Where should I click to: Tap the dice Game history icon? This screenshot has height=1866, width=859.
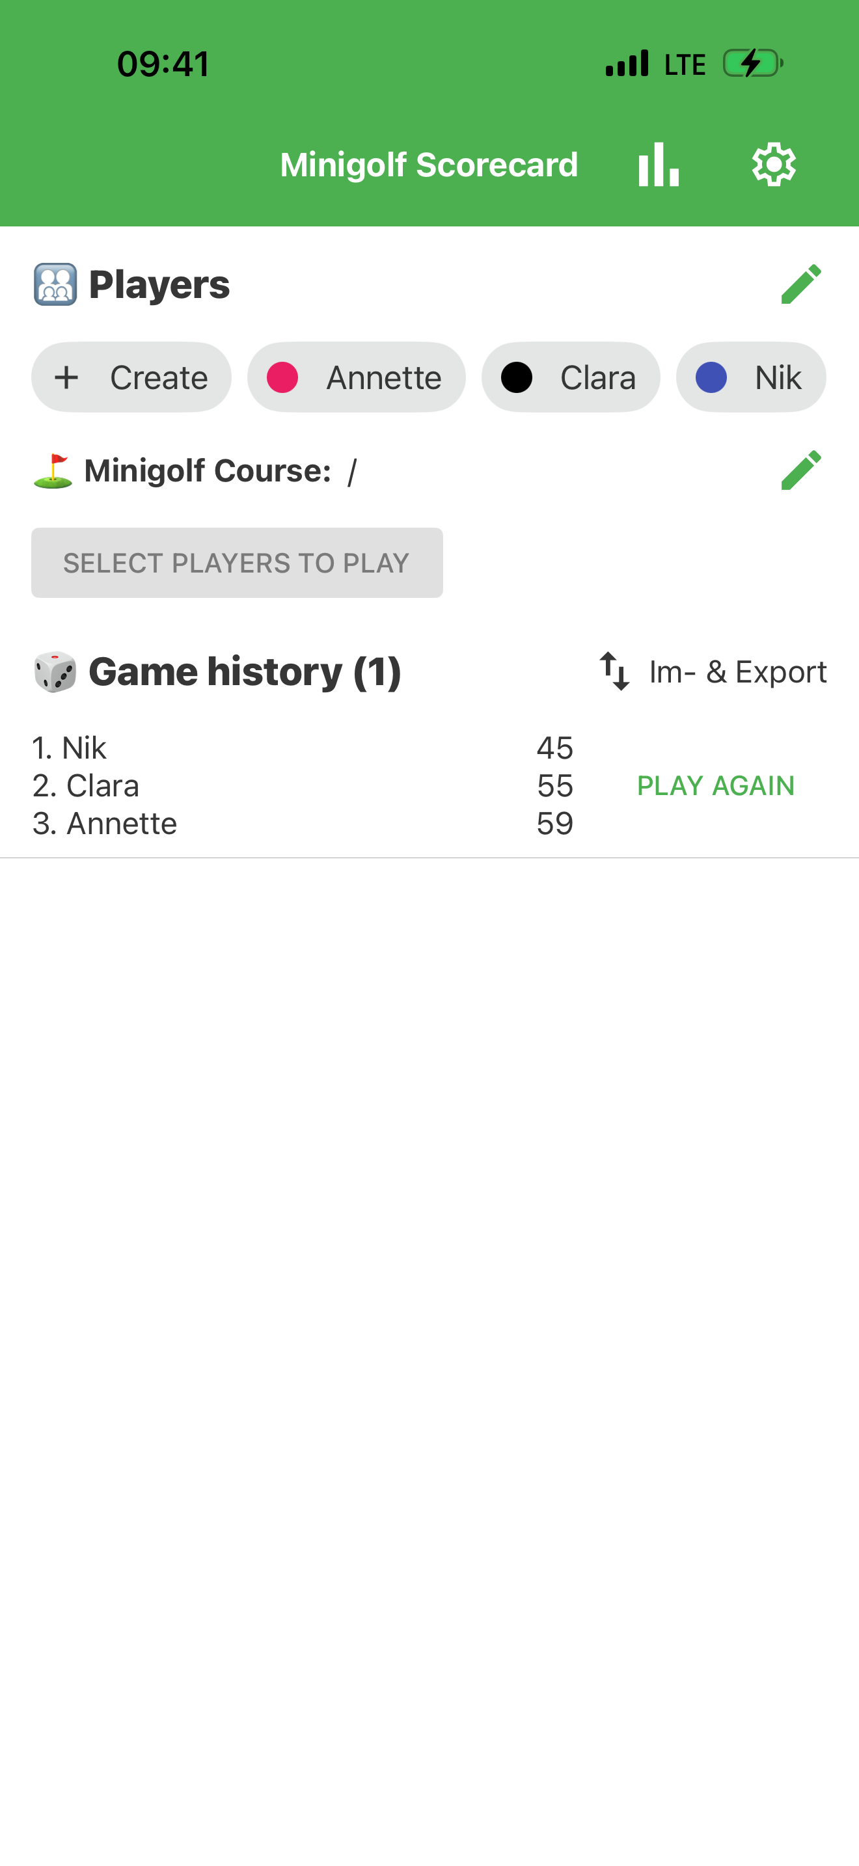(x=55, y=671)
